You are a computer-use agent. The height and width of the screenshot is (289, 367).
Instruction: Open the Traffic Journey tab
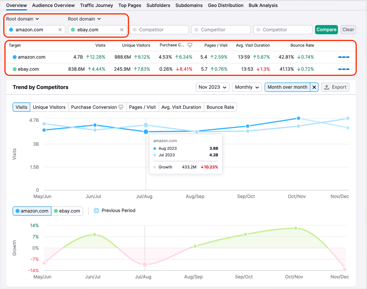(x=96, y=5)
